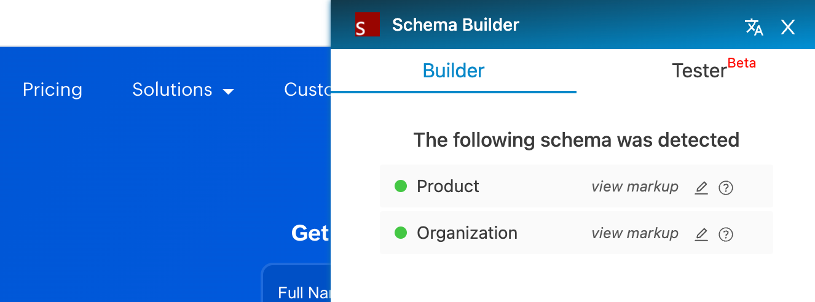Switch to the Tester Beta tab
Viewport: 815px width, 302px height.
(699, 71)
